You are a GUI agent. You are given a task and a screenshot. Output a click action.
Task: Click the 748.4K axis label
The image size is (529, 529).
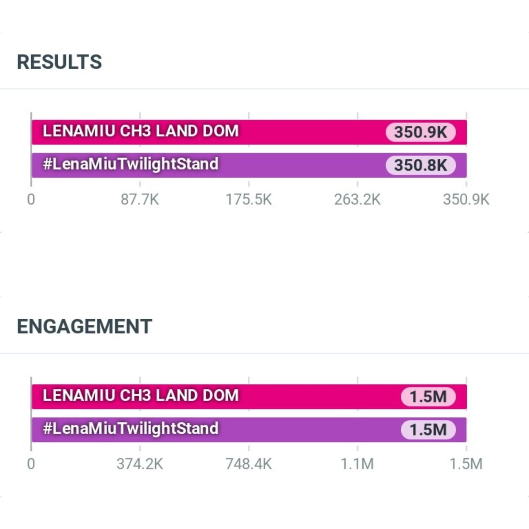249,464
